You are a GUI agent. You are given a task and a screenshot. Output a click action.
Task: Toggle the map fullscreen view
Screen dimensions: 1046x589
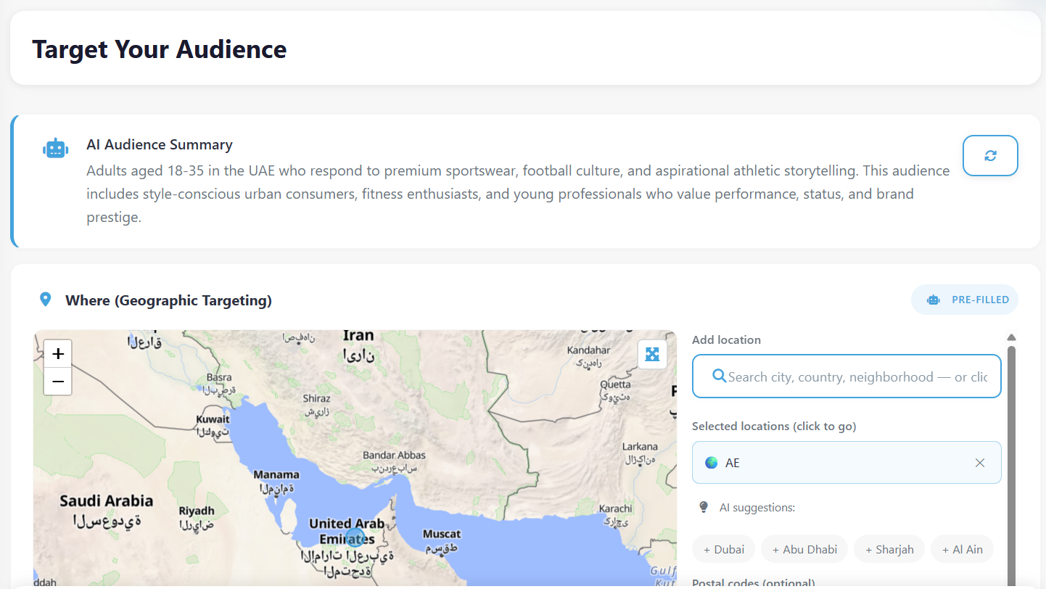652,354
